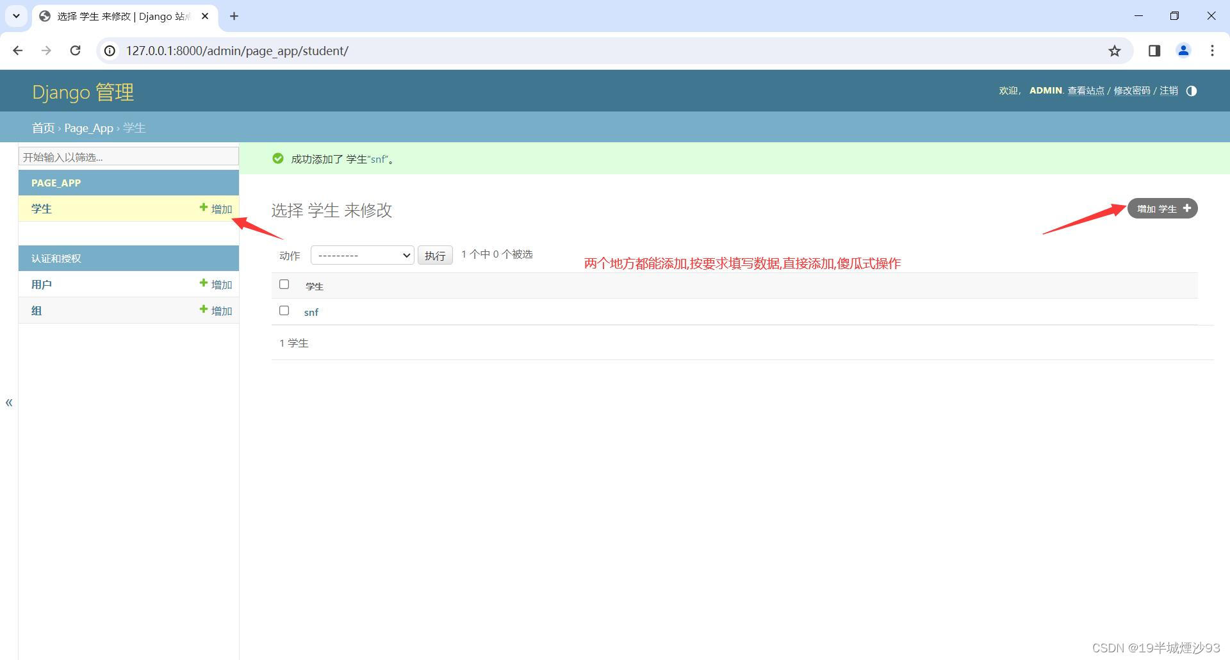Viewport: 1230px width, 660px height.
Task: Click the '1 学生' count text
Action: tap(294, 343)
